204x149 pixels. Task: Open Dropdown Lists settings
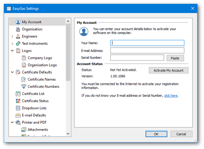[34, 108]
